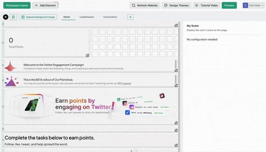
Task: Click the image icon in Upload background button
Action: coord(23,17)
